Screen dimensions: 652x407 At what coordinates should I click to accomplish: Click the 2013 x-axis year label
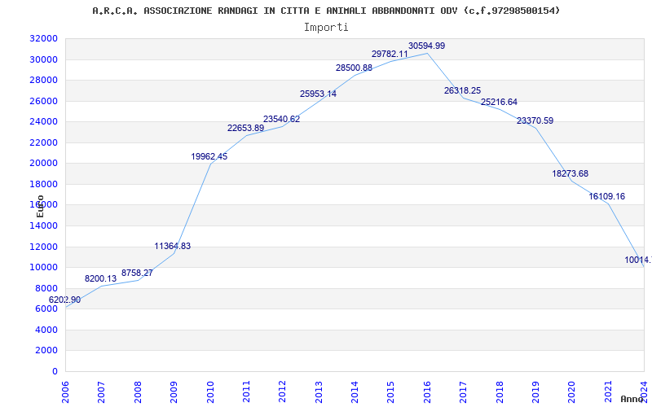tap(319, 392)
